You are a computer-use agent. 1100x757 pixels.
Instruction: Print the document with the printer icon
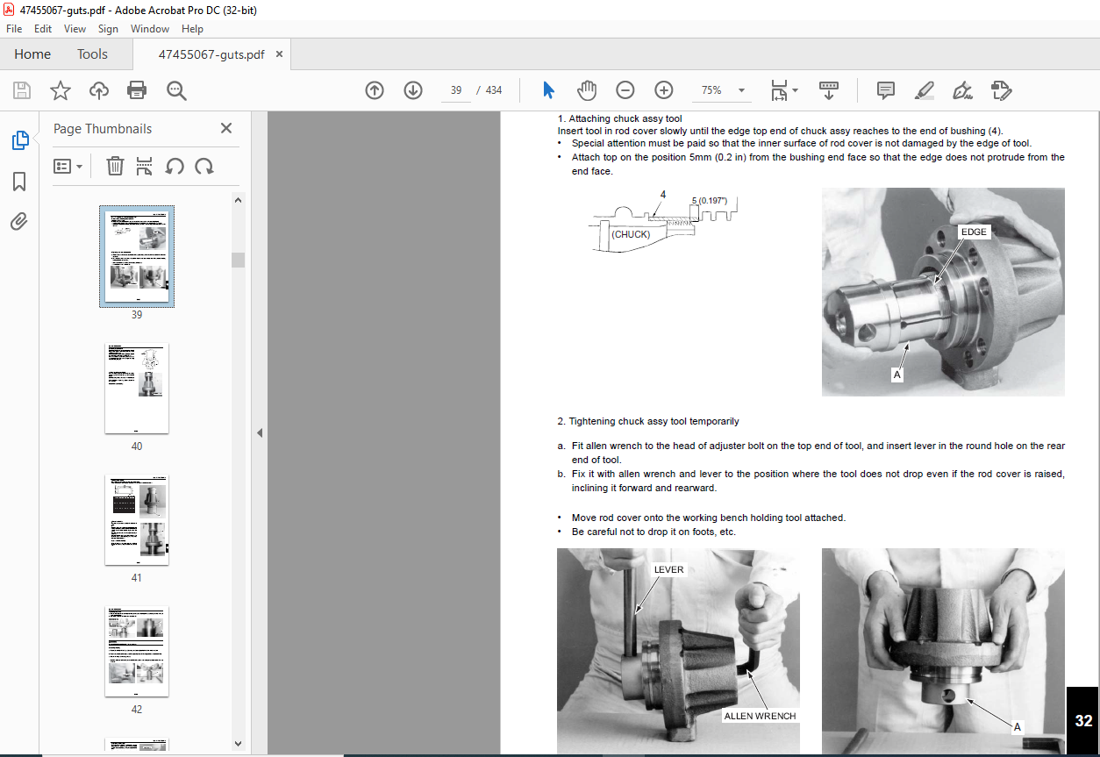pyautogui.click(x=137, y=90)
